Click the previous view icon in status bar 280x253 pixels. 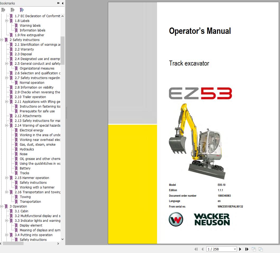(254, 249)
